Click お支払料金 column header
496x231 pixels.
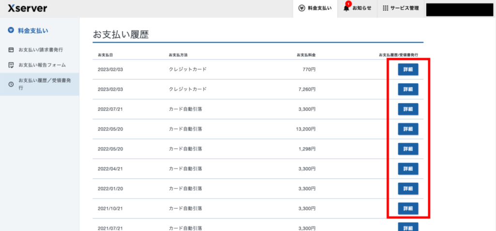(x=306, y=55)
